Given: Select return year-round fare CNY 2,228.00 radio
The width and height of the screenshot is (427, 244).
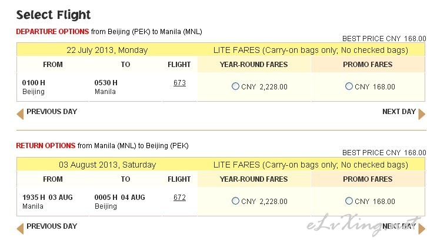Looking at the screenshot, I should point(235,201).
